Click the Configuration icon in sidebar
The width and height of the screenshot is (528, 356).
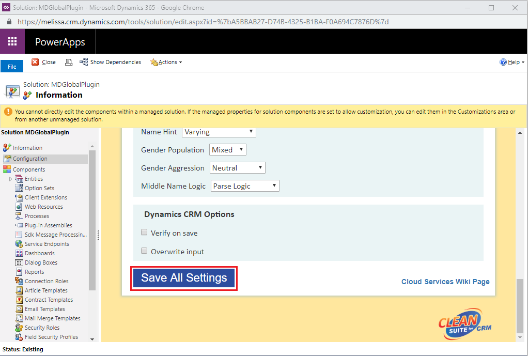(7, 159)
